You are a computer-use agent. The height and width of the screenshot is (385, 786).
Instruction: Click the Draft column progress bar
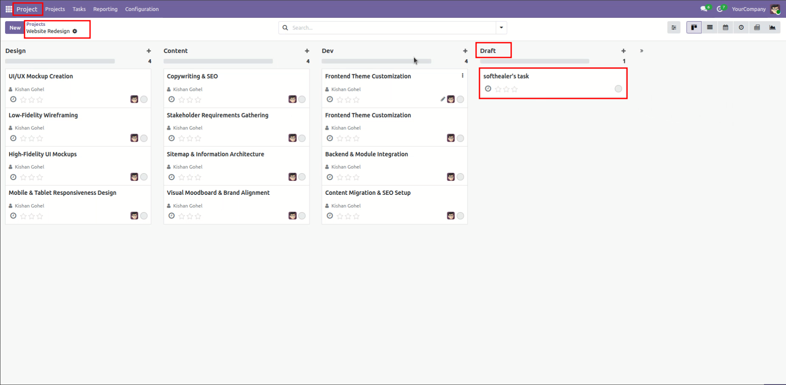click(534, 61)
